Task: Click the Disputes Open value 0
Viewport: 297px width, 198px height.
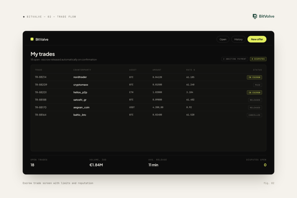Action: (x=265, y=165)
